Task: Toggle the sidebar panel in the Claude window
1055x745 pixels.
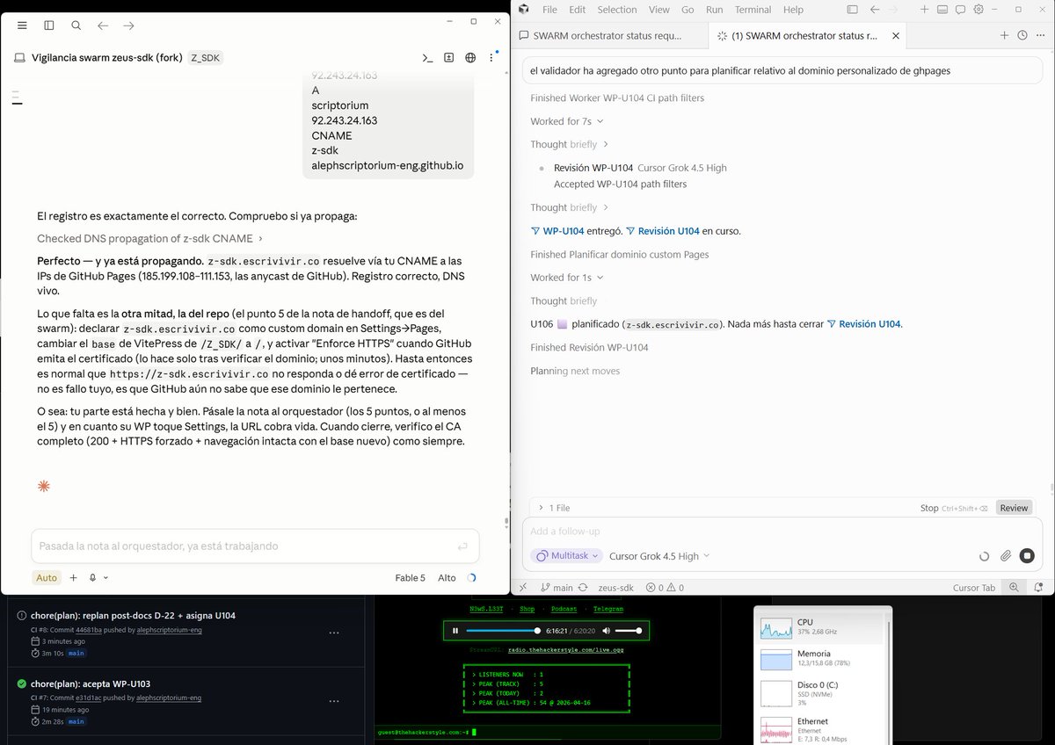Action: [49, 25]
